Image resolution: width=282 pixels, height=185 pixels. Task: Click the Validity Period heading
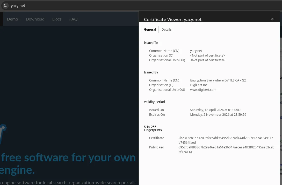[x=154, y=102]
